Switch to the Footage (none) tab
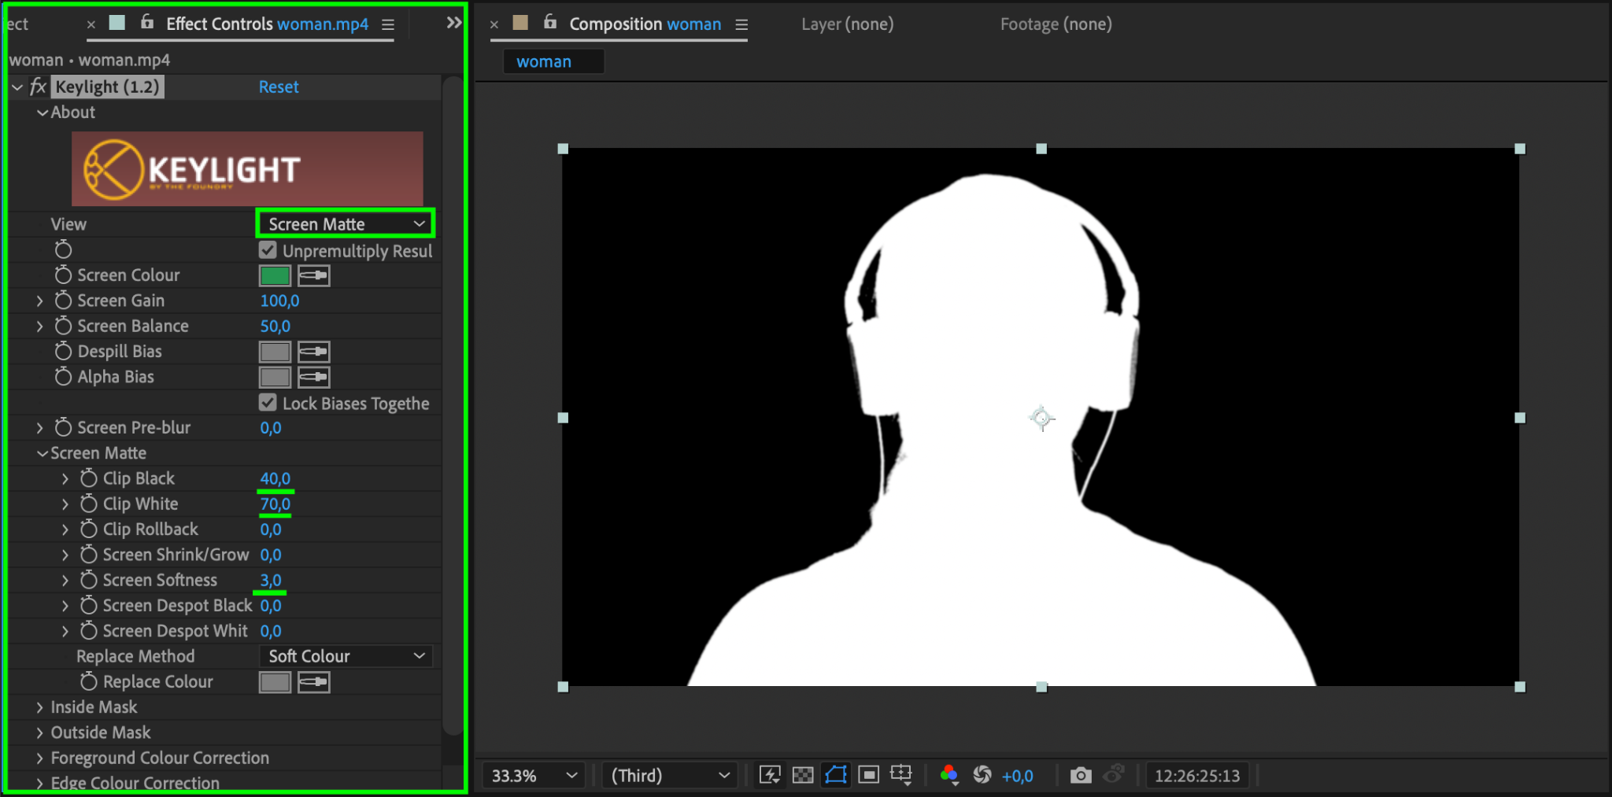This screenshot has height=797, width=1612. tap(1056, 24)
